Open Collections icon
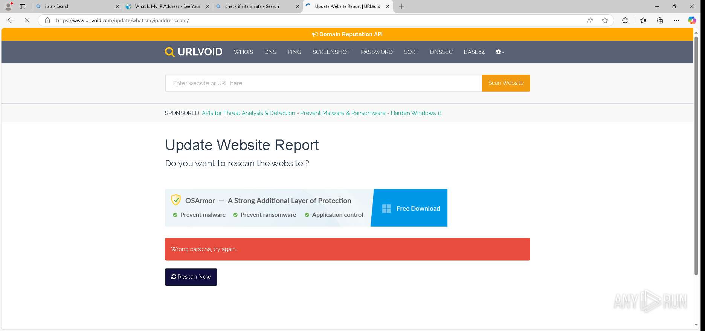This screenshot has height=331, width=705. pyautogui.click(x=660, y=20)
